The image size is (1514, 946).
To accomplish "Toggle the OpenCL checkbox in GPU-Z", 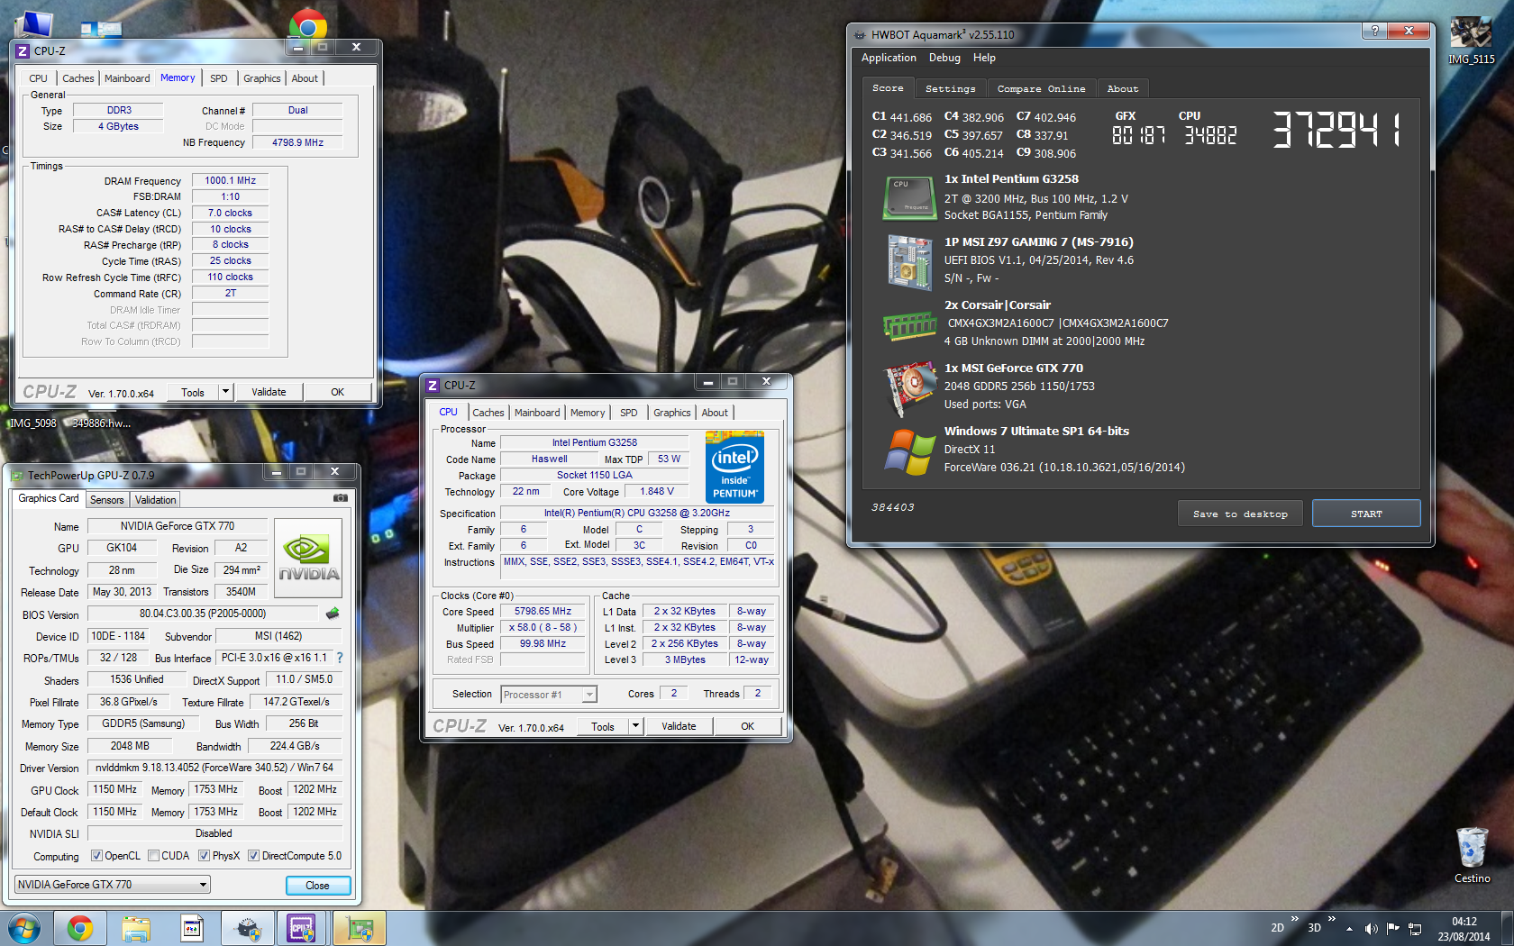I will [97, 856].
